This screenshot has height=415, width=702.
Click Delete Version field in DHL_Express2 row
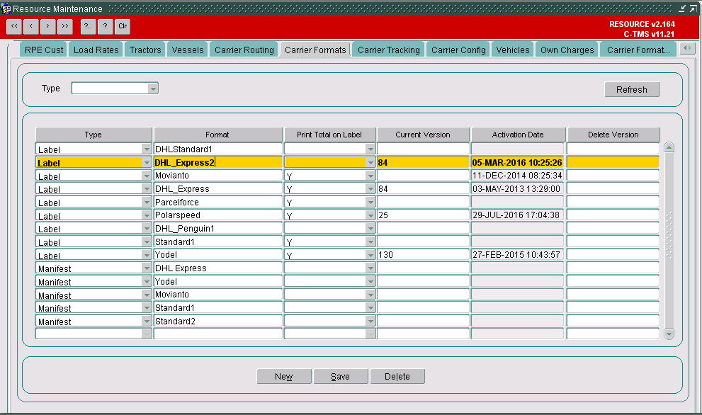coord(613,162)
